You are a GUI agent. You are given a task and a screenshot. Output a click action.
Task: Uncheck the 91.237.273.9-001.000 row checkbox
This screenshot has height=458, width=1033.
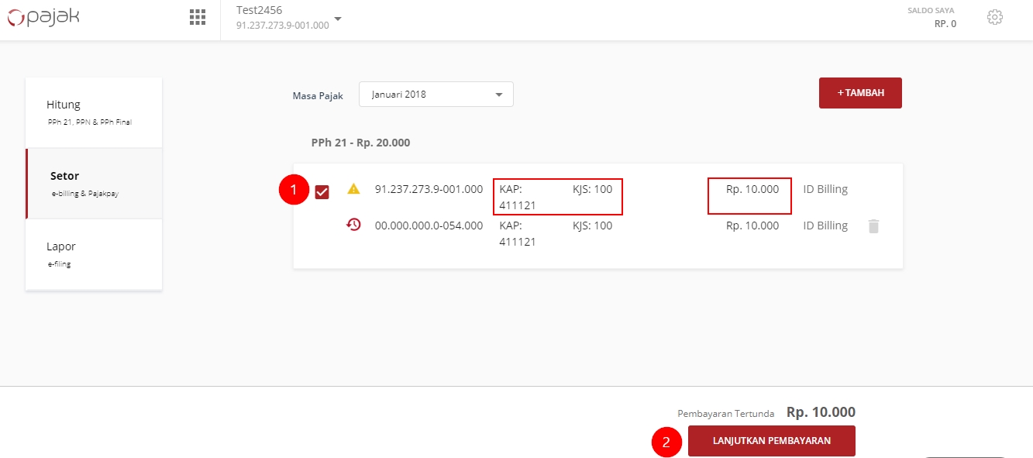pos(322,191)
